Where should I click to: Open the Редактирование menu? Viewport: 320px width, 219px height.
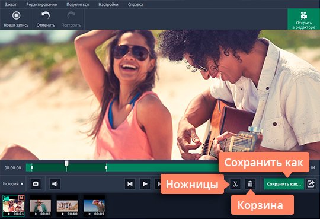click(41, 4)
